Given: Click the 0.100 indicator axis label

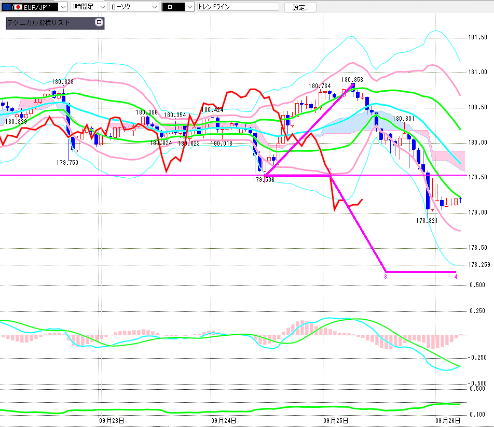Looking at the screenshot, I should click(x=477, y=415).
